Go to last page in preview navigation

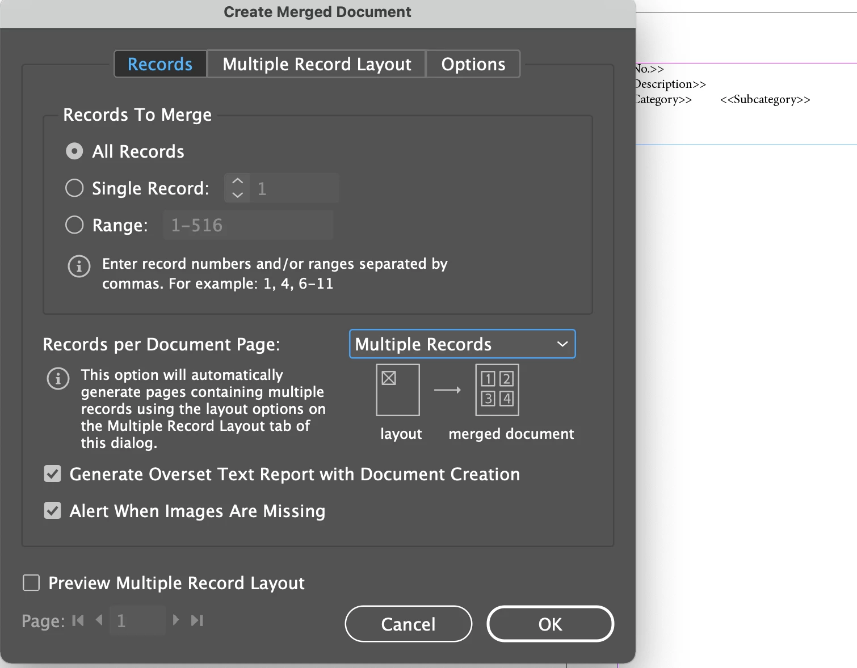(x=197, y=620)
